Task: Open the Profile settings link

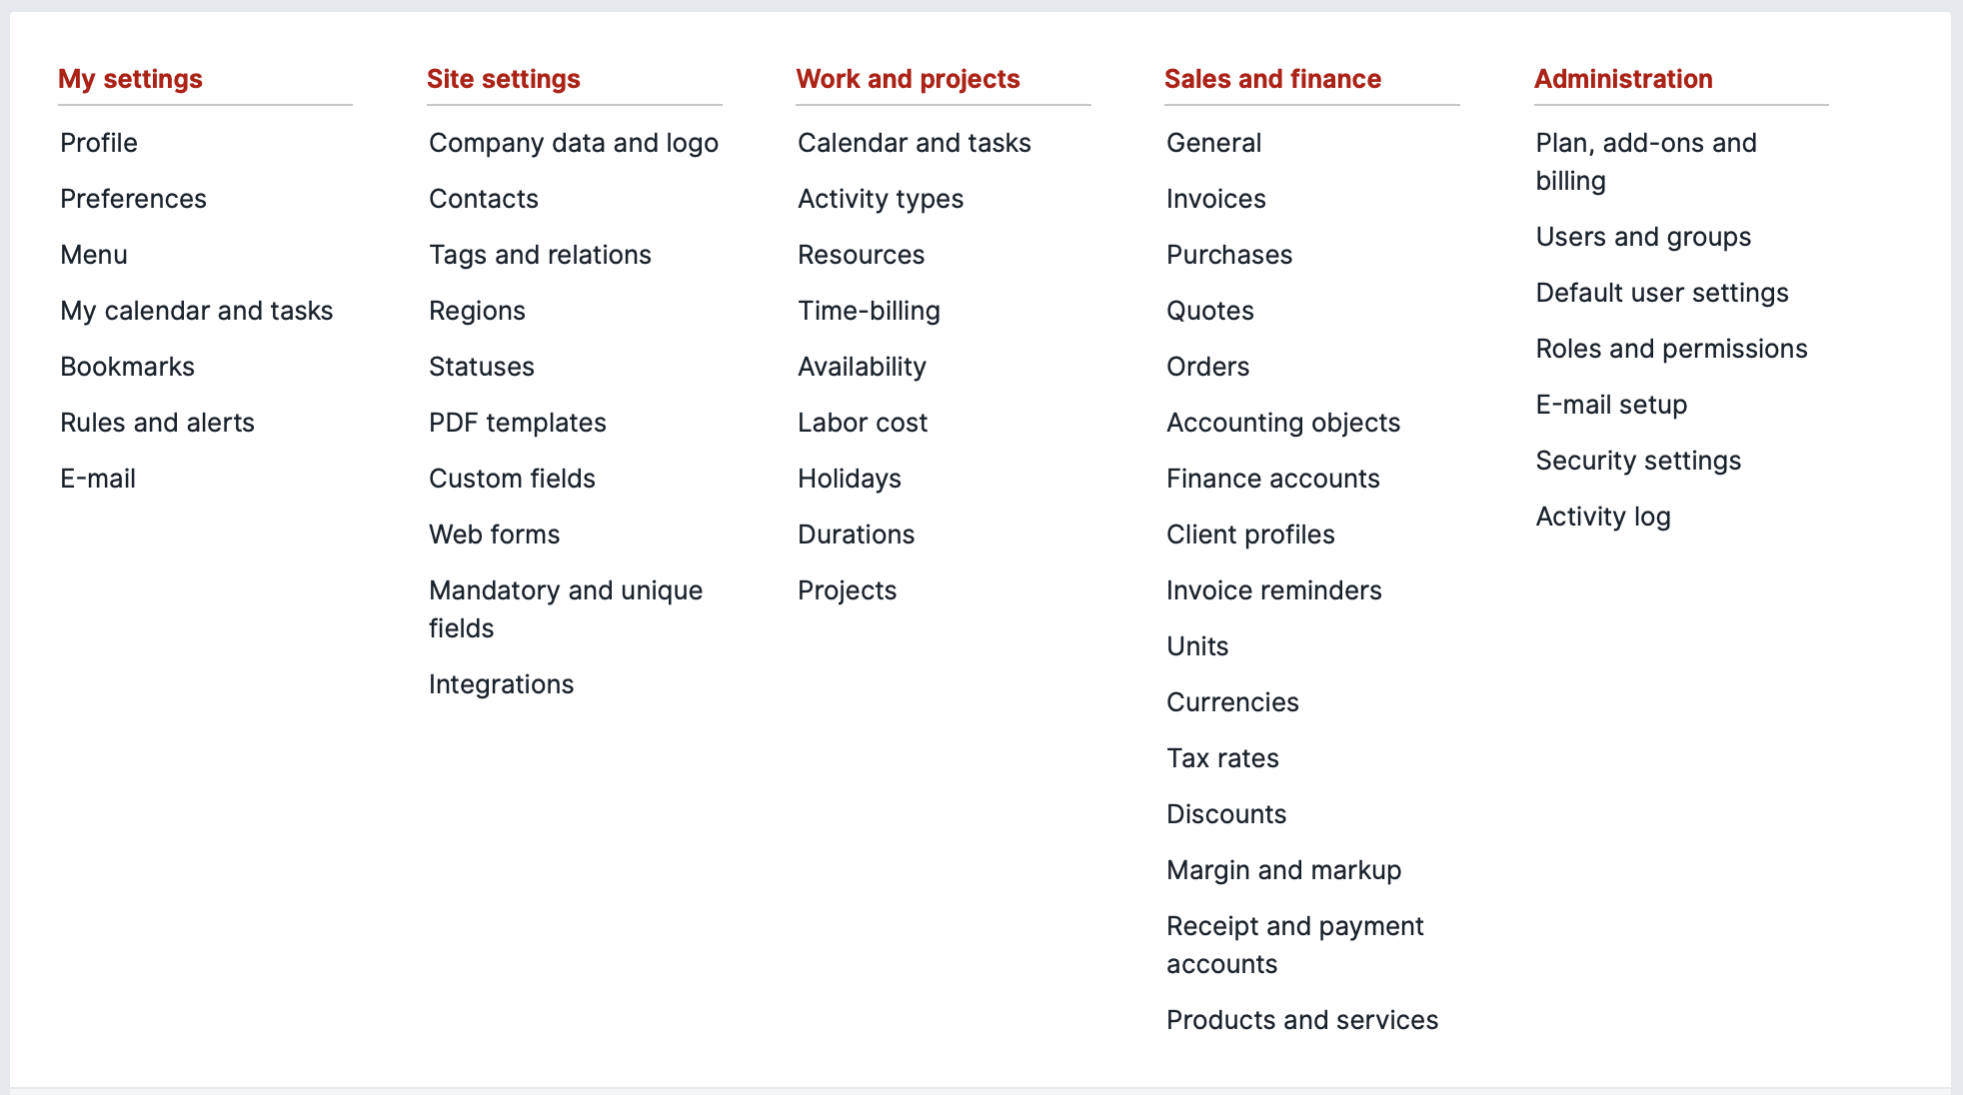Action: pos(98,143)
